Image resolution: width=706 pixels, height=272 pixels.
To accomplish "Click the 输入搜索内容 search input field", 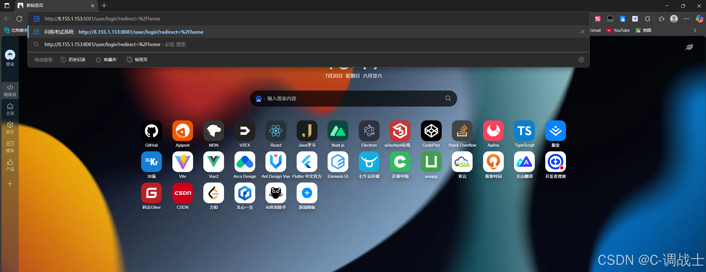I will (354, 99).
